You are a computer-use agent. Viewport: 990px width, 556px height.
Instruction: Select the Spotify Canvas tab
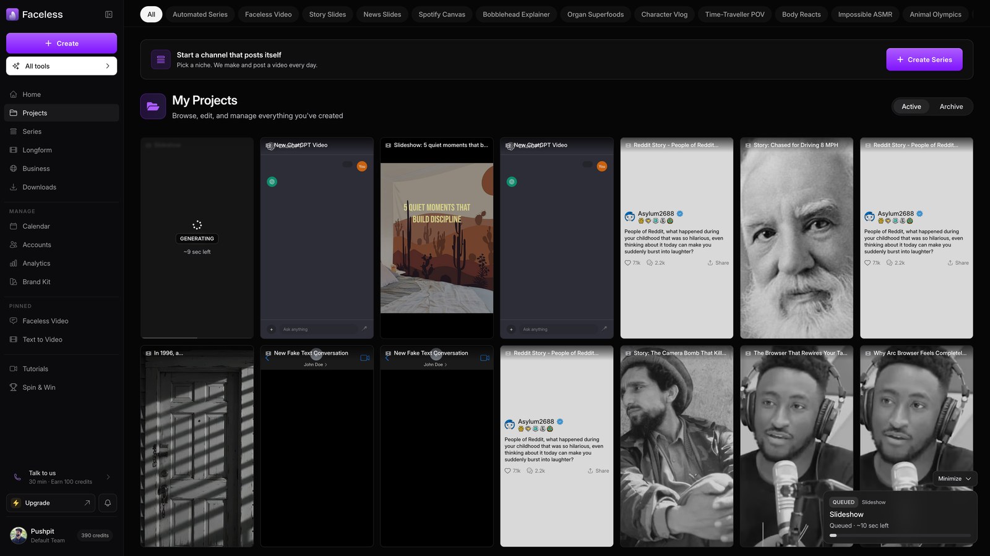[x=442, y=14]
